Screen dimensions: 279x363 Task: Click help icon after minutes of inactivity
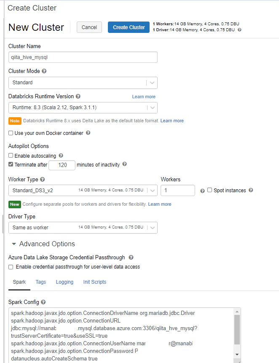(124, 164)
